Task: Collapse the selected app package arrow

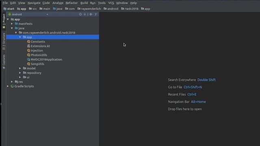Action: coord(20,37)
